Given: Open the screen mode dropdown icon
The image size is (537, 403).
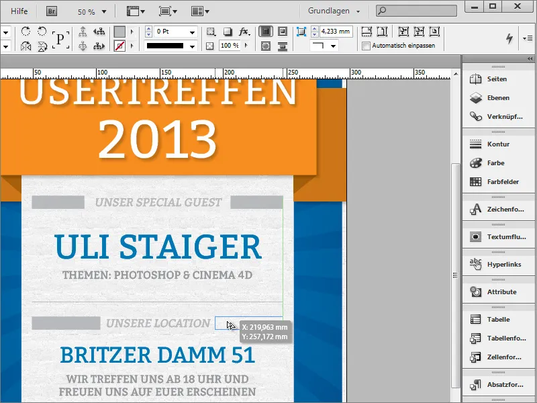Looking at the screenshot, I should (x=168, y=11).
